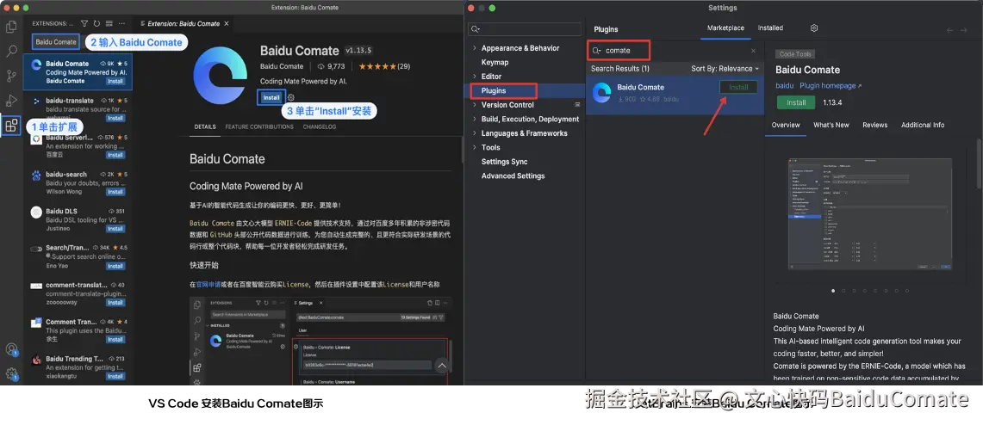The height and width of the screenshot is (425, 983).
Task: Open the Extensions view more actions menu
Action: point(121,24)
